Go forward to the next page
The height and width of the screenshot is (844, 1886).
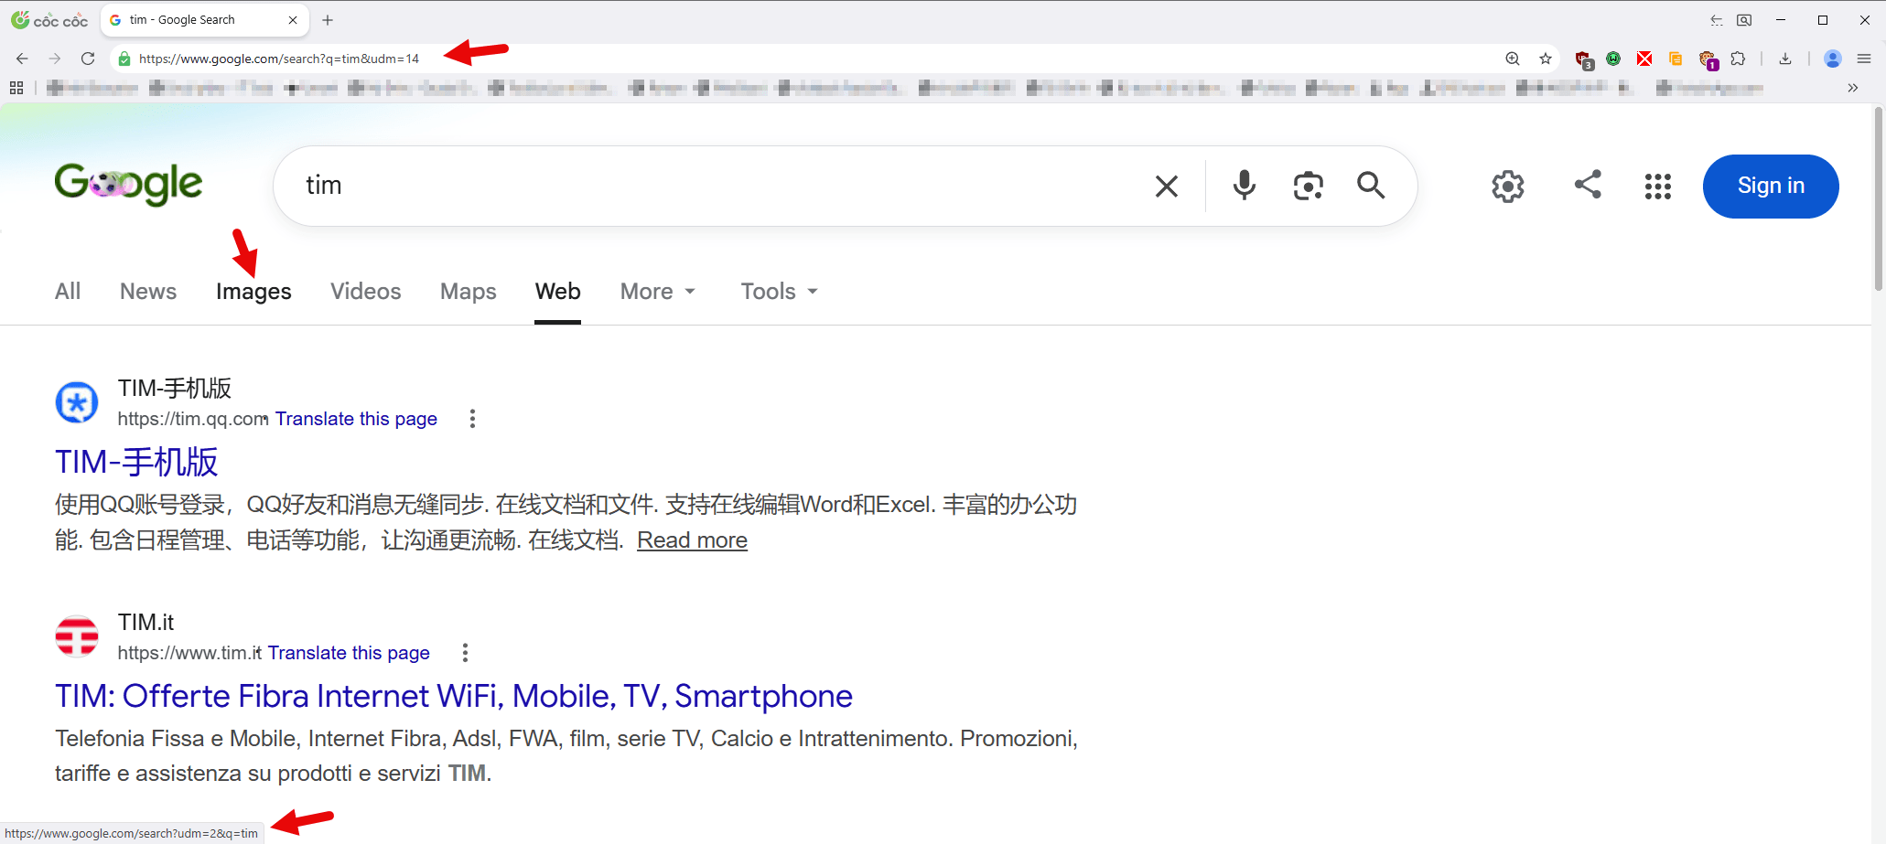[55, 59]
